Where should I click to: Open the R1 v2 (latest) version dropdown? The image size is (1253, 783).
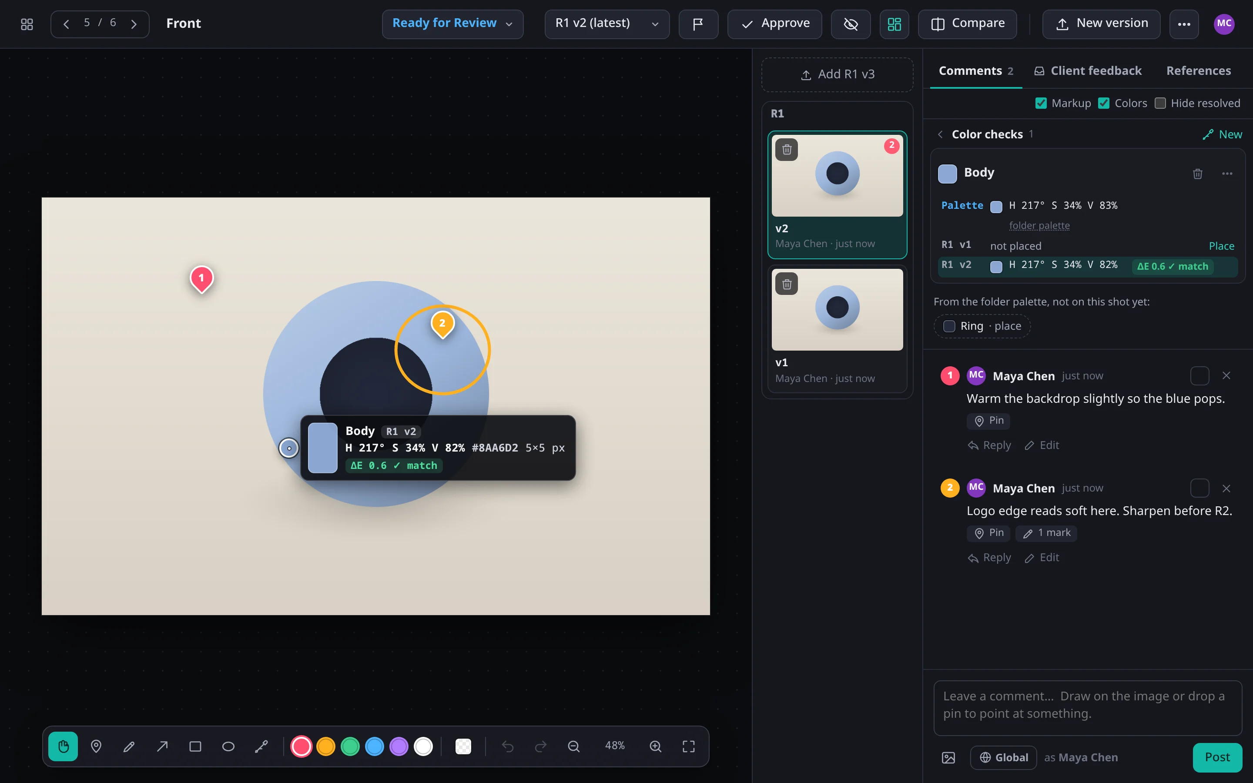607,24
